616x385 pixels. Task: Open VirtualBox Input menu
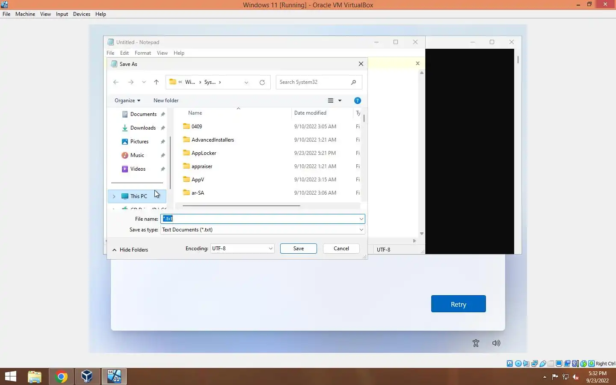point(62,14)
